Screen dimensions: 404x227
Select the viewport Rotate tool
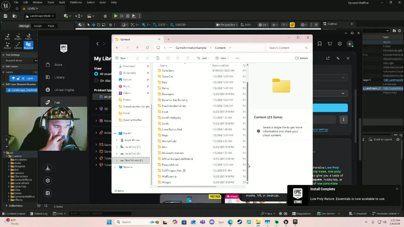[x=98, y=25]
